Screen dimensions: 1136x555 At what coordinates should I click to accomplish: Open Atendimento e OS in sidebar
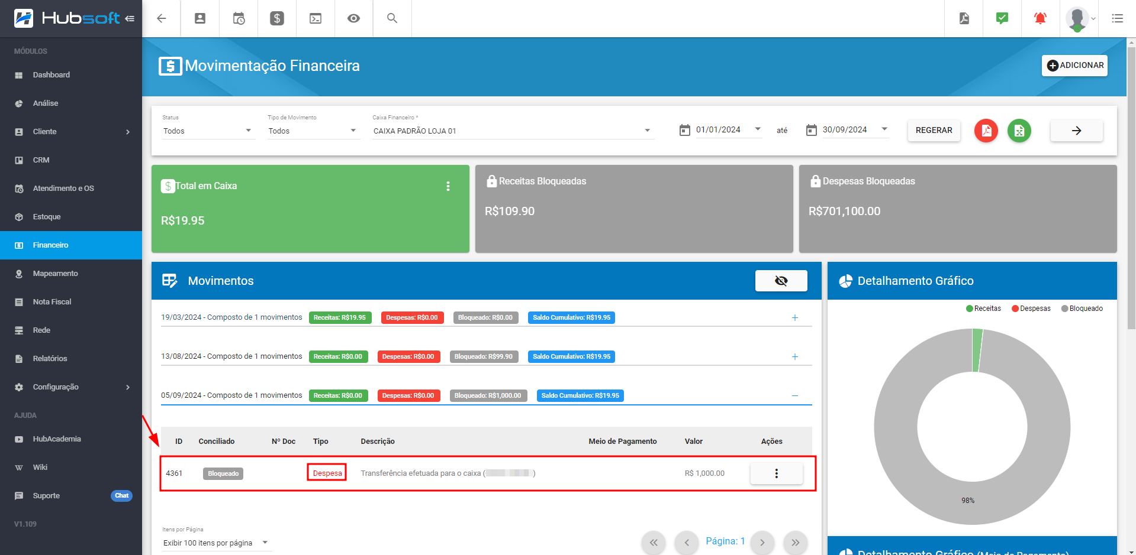coord(71,189)
